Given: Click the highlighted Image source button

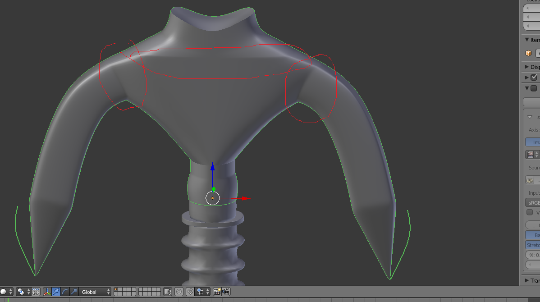Looking at the screenshot, I should click(x=532, y=142).
